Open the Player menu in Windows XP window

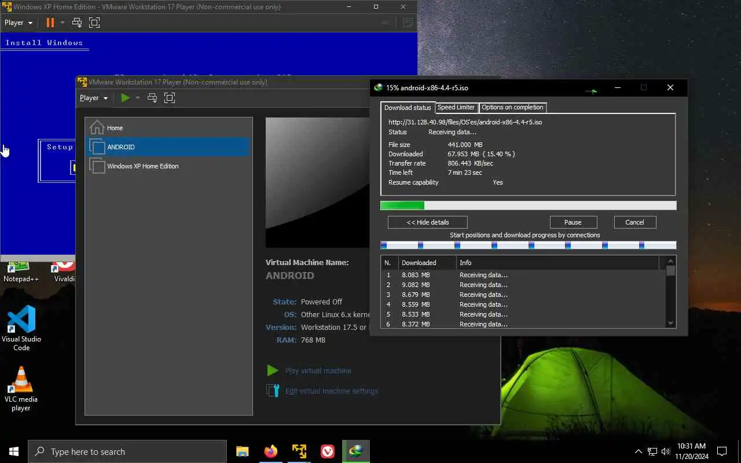[19, 23]
